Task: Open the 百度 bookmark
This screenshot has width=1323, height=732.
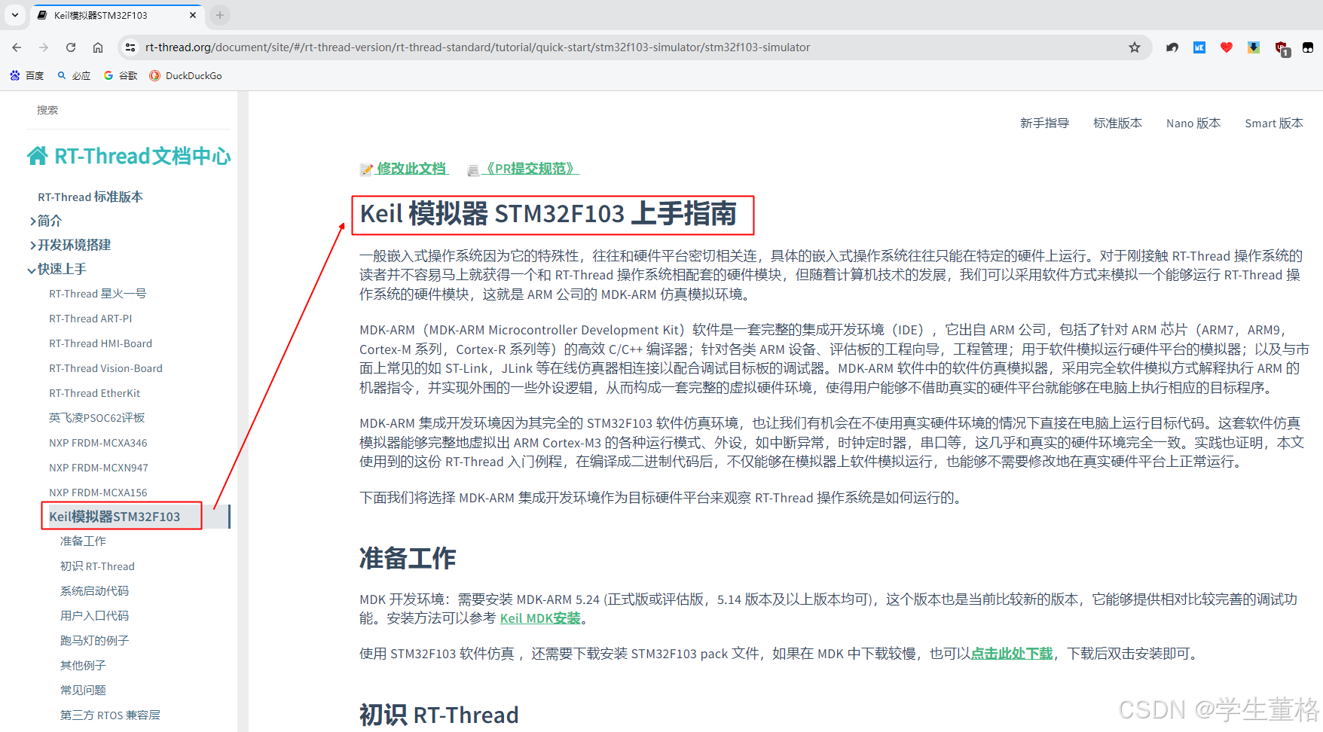Action: [27, 75]
